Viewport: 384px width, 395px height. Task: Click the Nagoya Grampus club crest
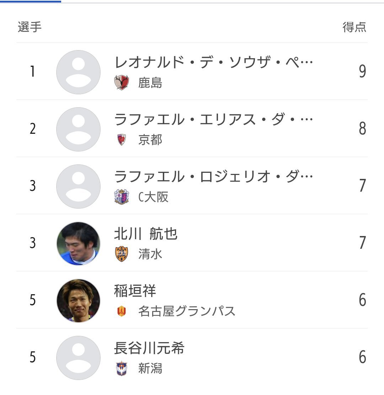point(122,311)
